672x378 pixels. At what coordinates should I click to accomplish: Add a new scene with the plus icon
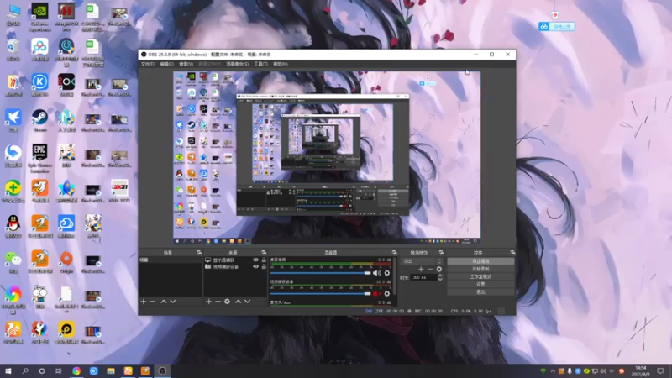144,302
